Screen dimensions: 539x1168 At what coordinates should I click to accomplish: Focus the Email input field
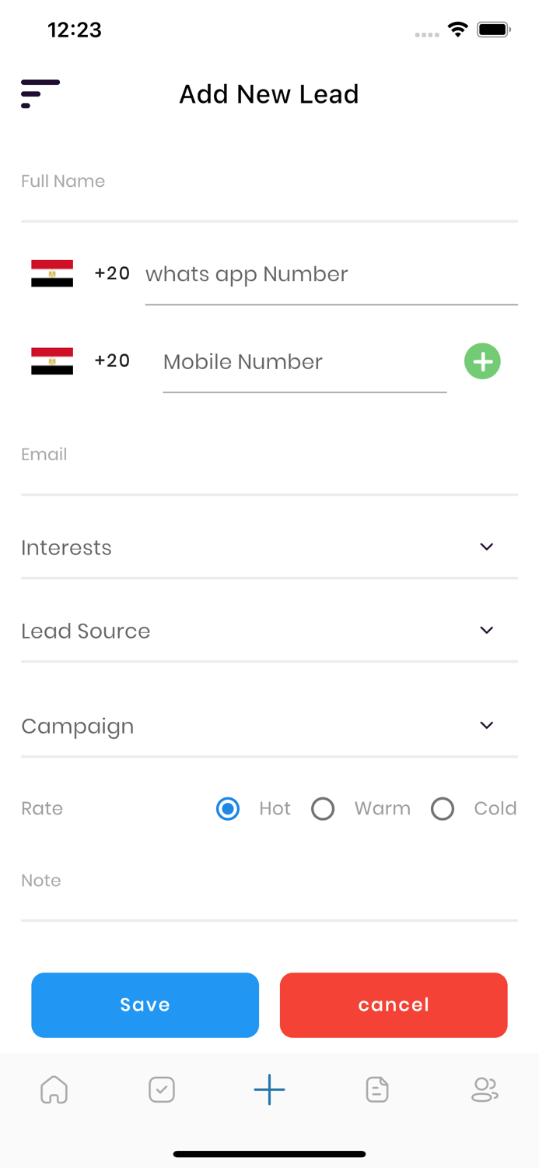click(269, 467)
